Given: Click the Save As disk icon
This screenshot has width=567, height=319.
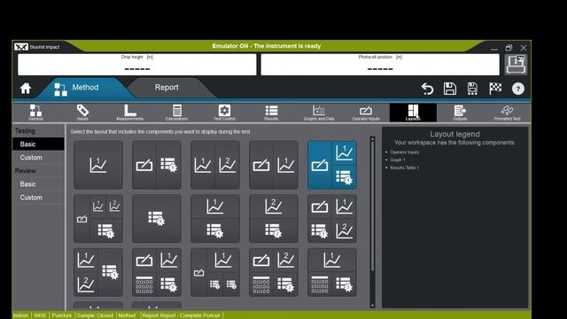Looking at the screenshot, I should [x=472, y=89].
